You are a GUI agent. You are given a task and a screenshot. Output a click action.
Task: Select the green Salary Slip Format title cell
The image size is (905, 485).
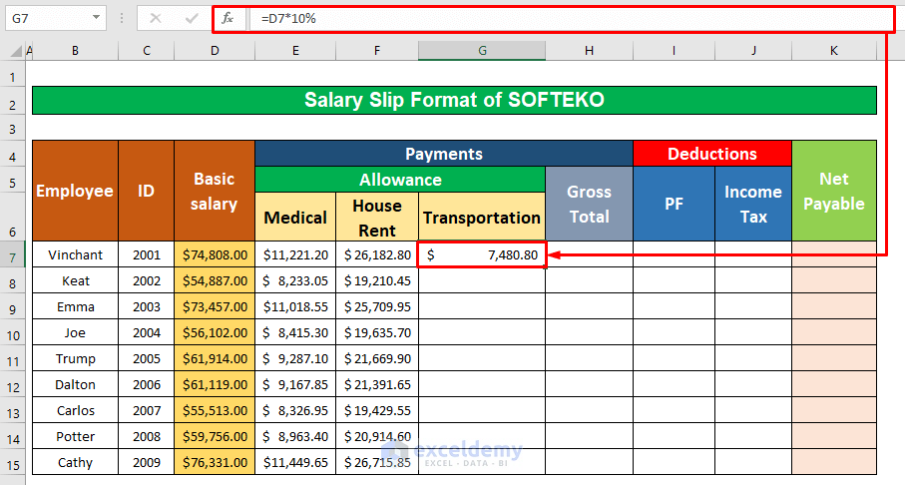tap(454, 100)
